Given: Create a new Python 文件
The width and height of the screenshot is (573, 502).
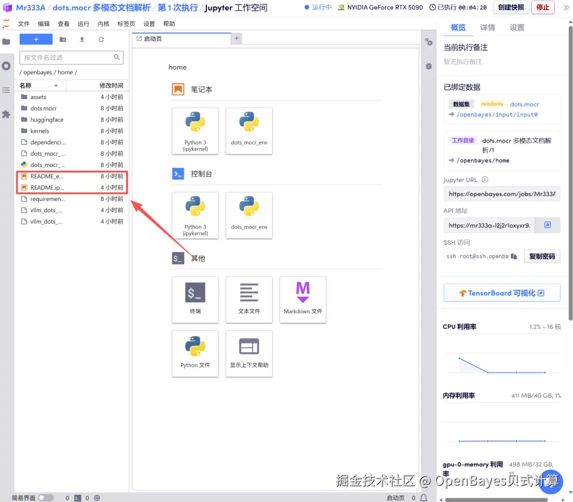Looking at the screenshot, I should click(195, 354).
